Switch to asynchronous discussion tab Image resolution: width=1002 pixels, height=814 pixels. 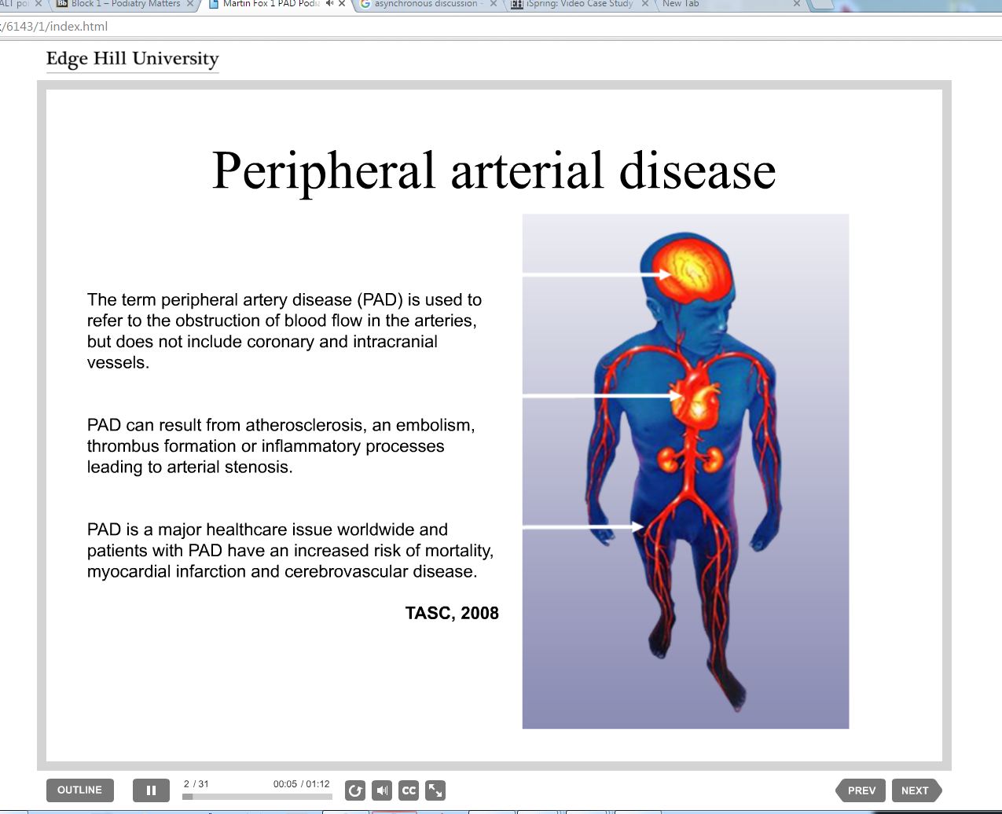coord(424,4)
